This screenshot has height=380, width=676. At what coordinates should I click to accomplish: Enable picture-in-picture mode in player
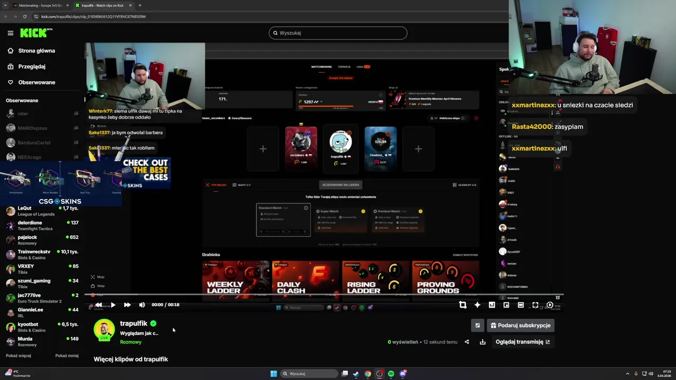click(506, 305)
